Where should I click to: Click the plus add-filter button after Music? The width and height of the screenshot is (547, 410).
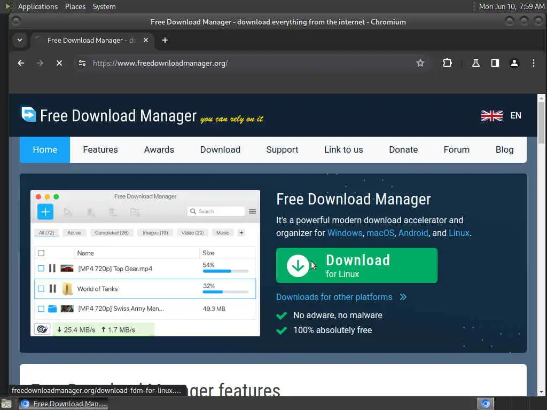pyautogui.click(x=241, y=233)
